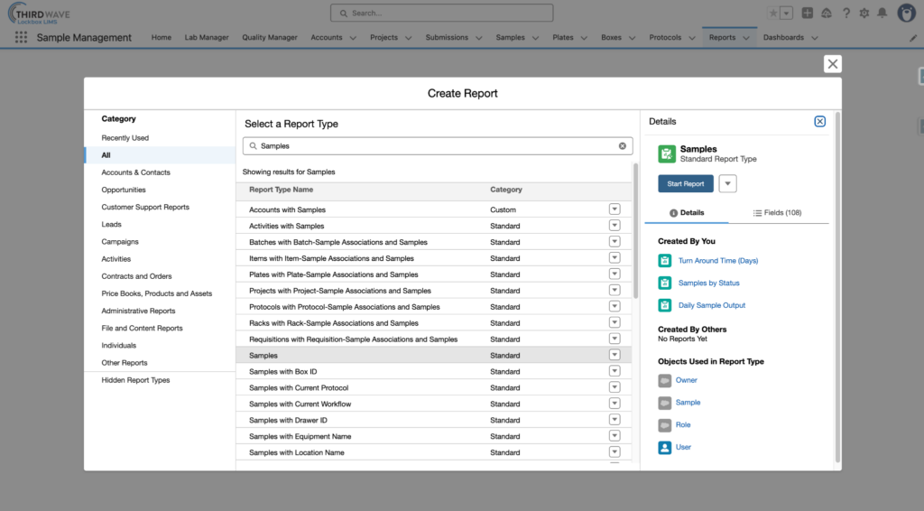Click the Samples by Status report icon

pyautogui.click(x=665, y=283)
